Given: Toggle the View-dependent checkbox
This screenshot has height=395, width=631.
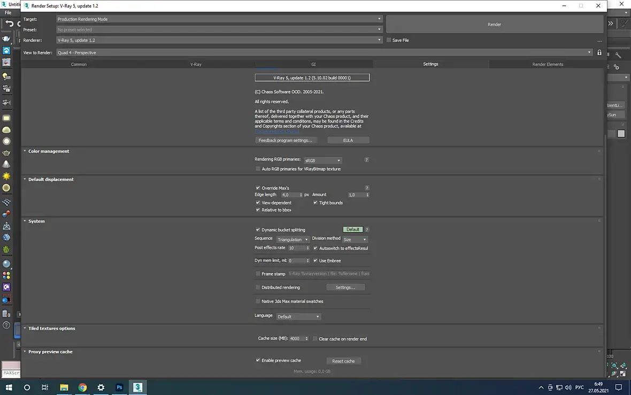Looking at the screenshot, I should (258, 202).
